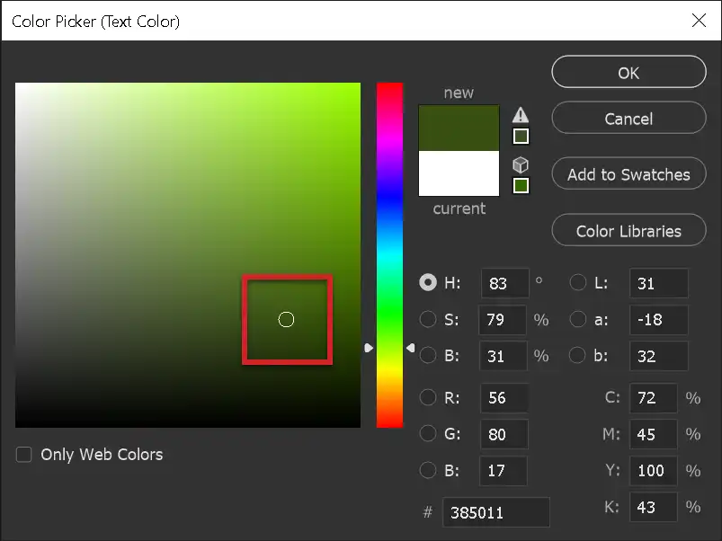Select the a radio button
Viewport: 722px width, 541px height.
[577, 319]
